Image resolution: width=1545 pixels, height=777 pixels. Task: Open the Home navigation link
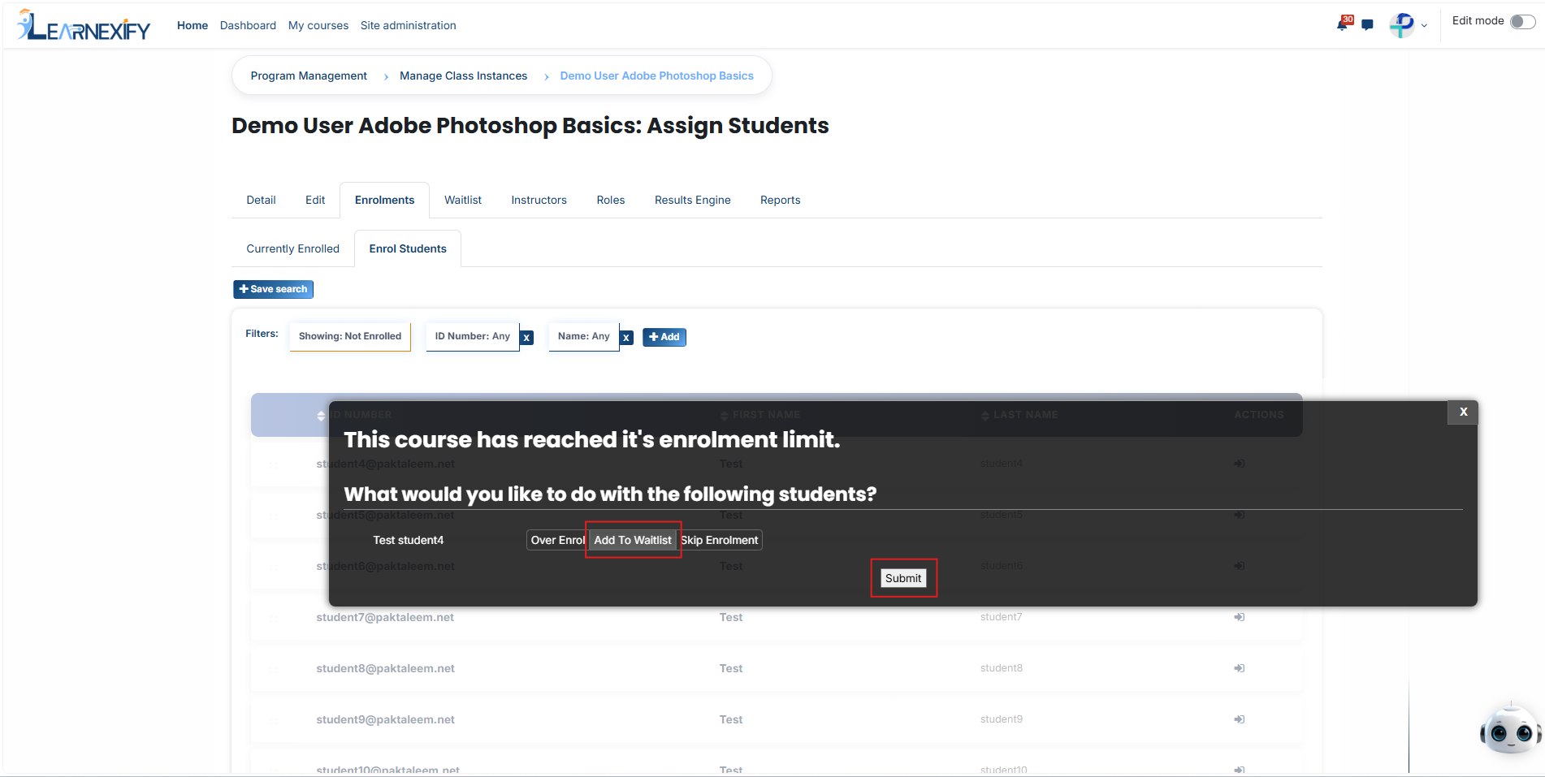[x=193, y=25]
